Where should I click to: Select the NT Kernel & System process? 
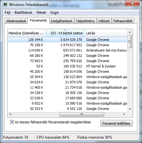pos(67,66)
